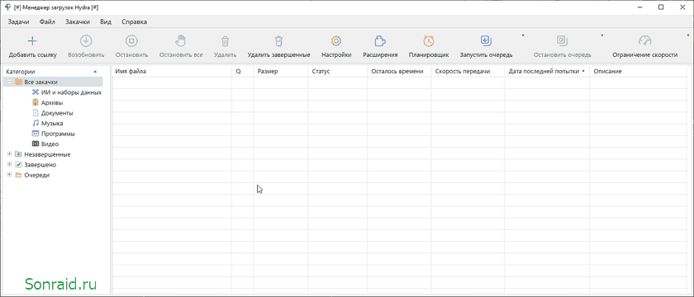
Task: Click the Музыка note icon
Action: [36, 123]
